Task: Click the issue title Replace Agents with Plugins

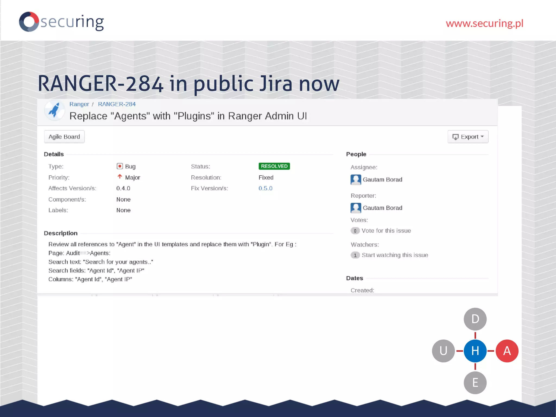Action: click(188, 116)
